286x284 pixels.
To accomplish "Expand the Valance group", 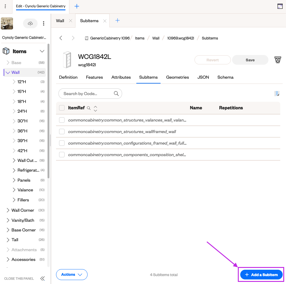I will point(14,190).
